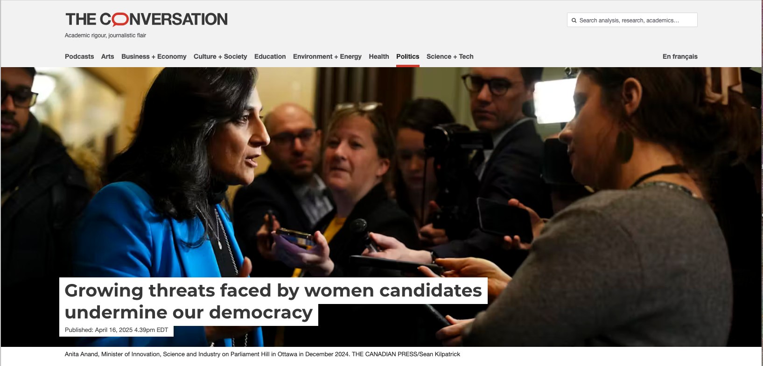Click the tagline Academic rigour, journalistic flair
The width and height of the screenshot is (763, 366).
[x=105, y=35]
